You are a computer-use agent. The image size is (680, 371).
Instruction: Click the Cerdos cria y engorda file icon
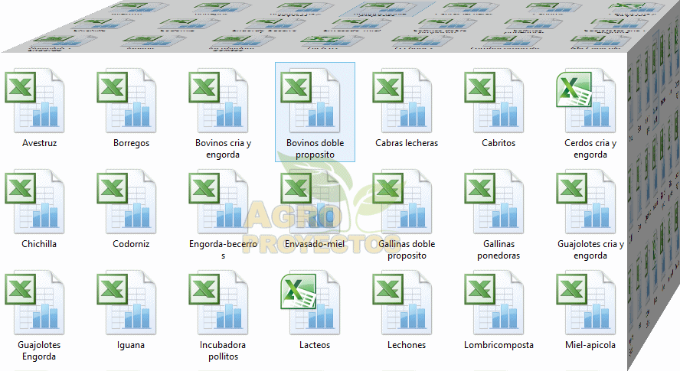coord(587,101)
